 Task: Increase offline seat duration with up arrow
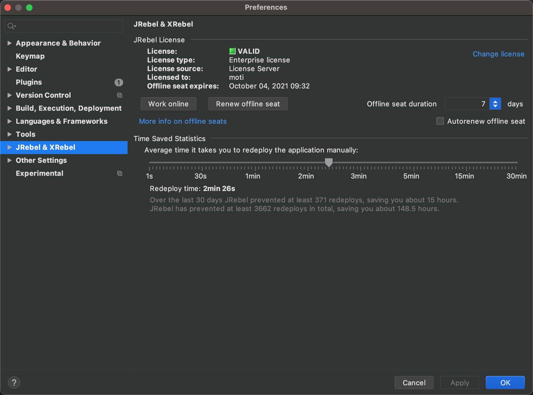click(x=495, y=101)
